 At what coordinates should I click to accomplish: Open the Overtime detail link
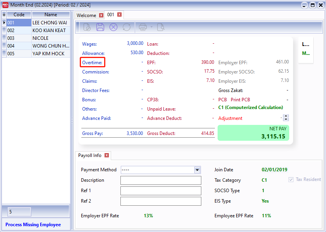click(x=92, y=62)
